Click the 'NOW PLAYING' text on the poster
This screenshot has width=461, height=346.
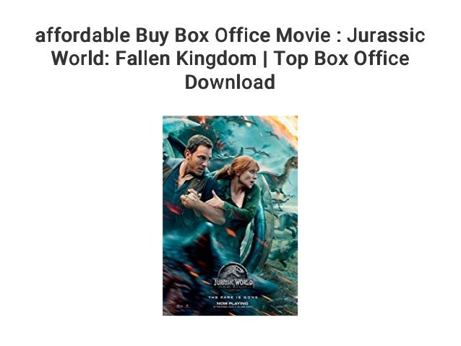(232, 303)
